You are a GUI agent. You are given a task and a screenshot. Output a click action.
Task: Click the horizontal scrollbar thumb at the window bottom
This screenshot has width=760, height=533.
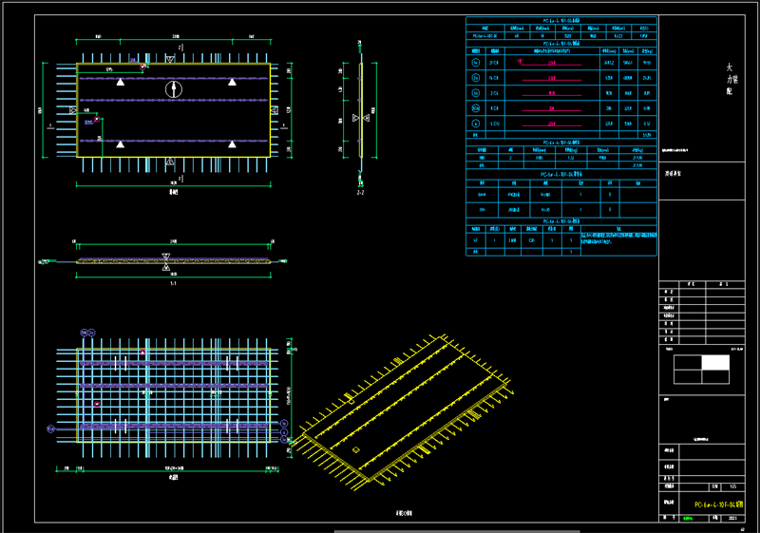[457, 531]
